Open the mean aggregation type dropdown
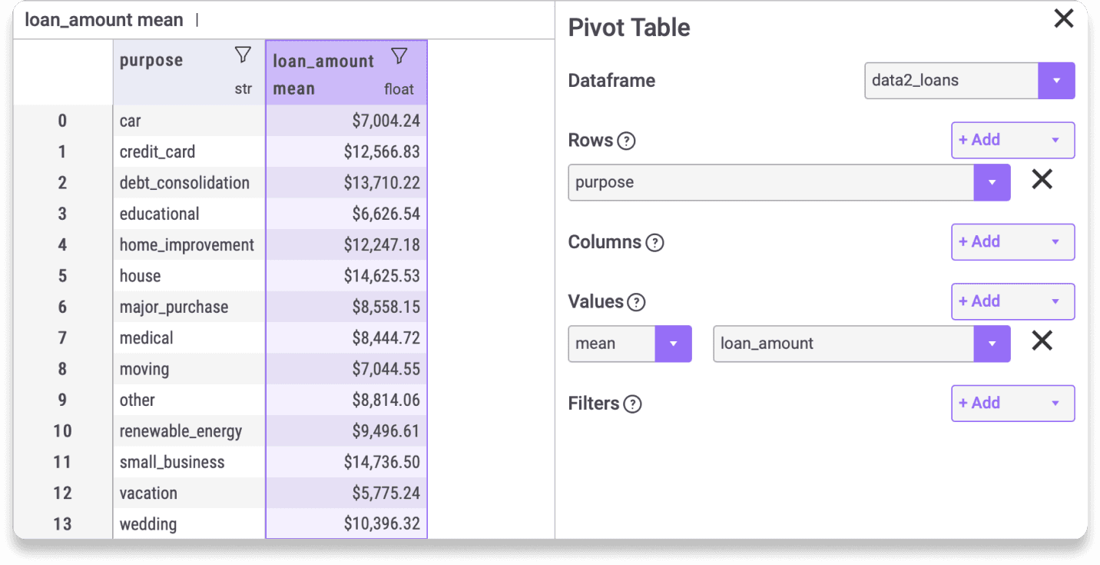The width and height of the screenshot is (1100, 565). pyautogui.click(x=673, y=344)
